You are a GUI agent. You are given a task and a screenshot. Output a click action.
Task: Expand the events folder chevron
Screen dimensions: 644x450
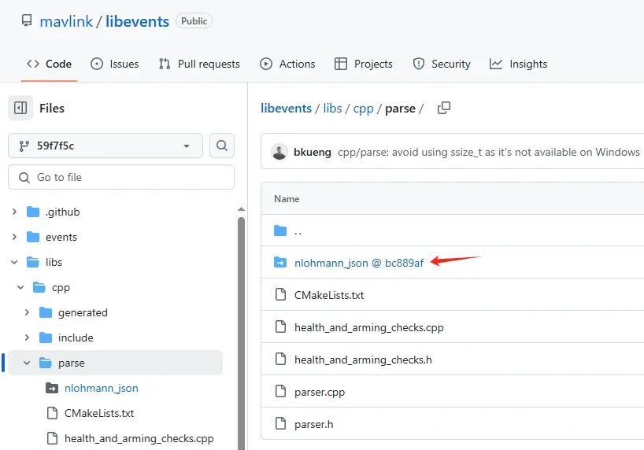click(14, 237)
